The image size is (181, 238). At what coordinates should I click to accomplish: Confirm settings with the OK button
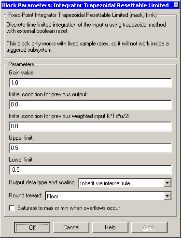pos(32,227)
